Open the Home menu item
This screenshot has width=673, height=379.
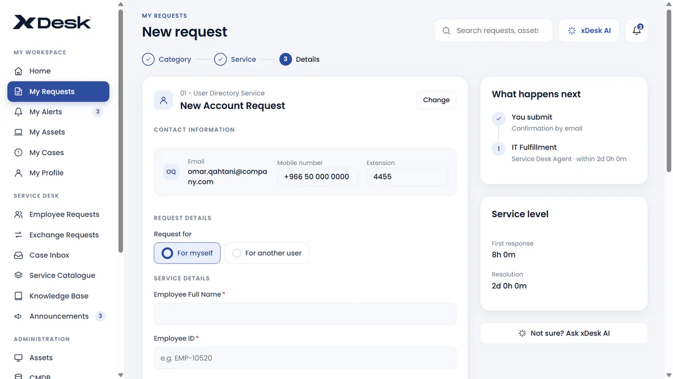(59, 71)
